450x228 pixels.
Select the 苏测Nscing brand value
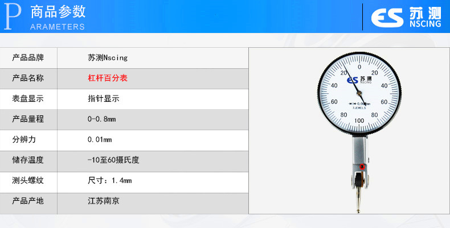pyautogui.click(x=108, y=57)
